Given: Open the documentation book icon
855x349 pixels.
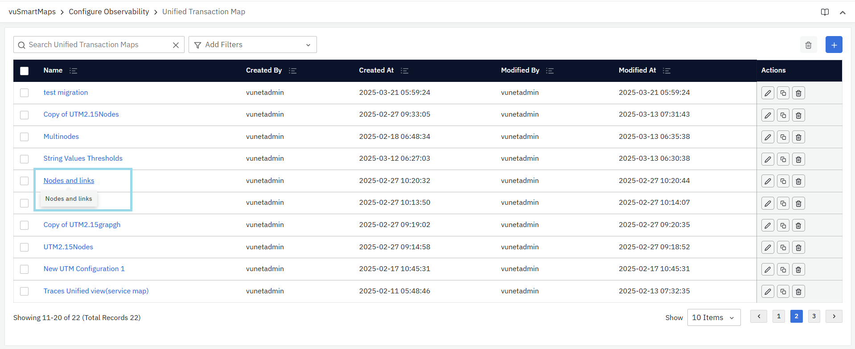Looking at the screenshot, I should coord(825,12).
